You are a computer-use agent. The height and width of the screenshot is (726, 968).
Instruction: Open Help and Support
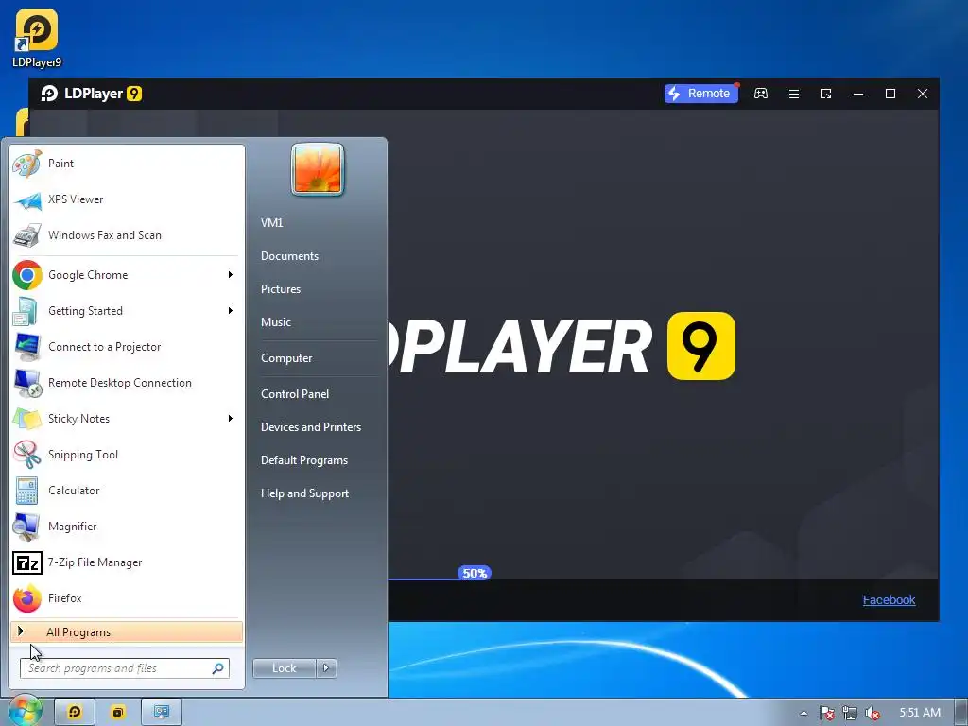pyautogui.click(x=304, y=493)
